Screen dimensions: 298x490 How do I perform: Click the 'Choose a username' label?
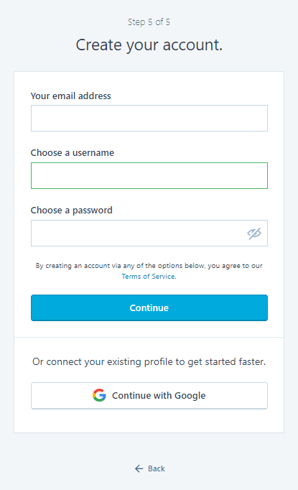pyautogui.click(x=72, y=153)
